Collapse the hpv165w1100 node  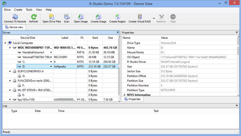10,99
